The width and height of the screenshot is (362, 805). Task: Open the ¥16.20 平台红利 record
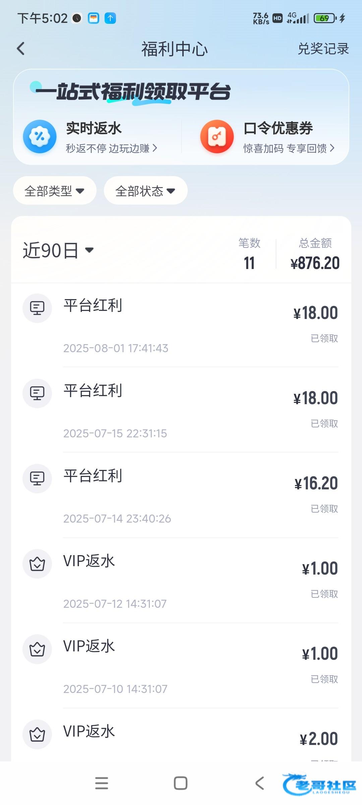click(200, 495)
